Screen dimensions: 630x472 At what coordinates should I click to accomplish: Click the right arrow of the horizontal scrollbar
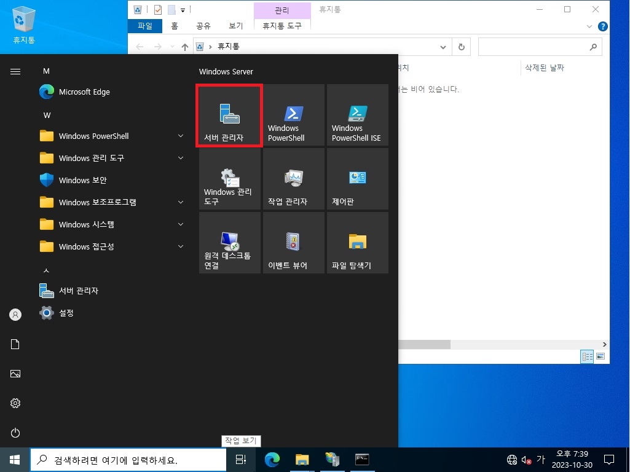604,344
